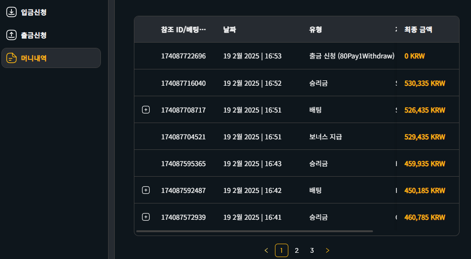Select the 머니내역 menu item
Viewport: 471px width, 259px height.
pyautogui.click(x=51, y=58)
